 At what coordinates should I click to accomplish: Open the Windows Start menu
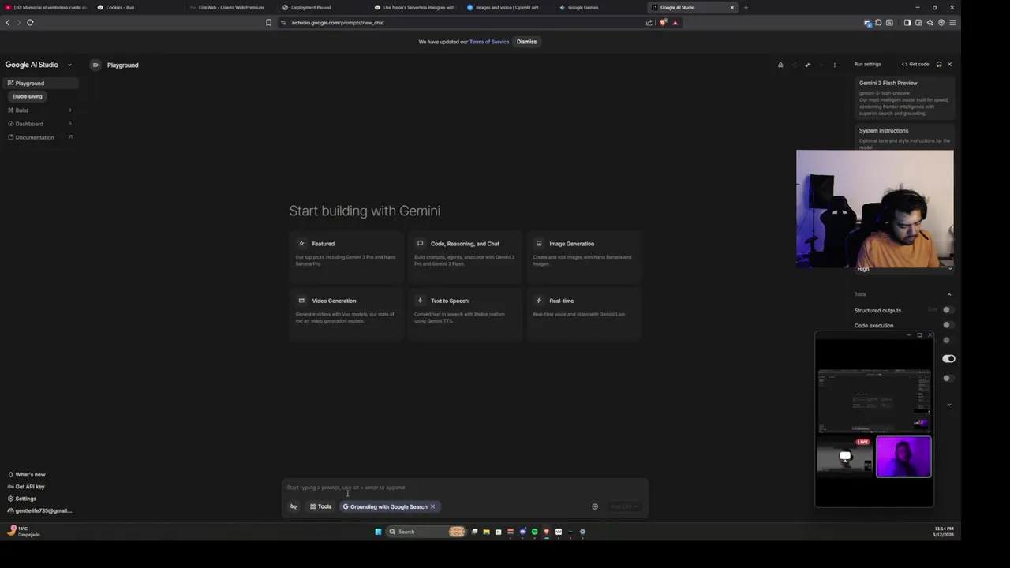coord(378,532)
